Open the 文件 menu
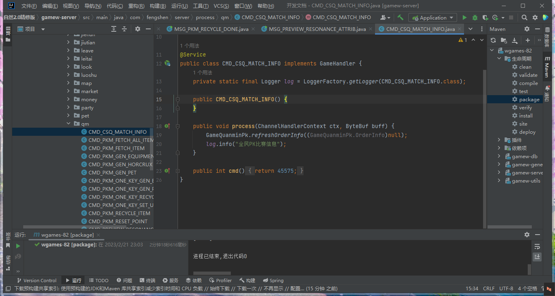The width and height of the screenshot is (555, 296). coord(29,6)
